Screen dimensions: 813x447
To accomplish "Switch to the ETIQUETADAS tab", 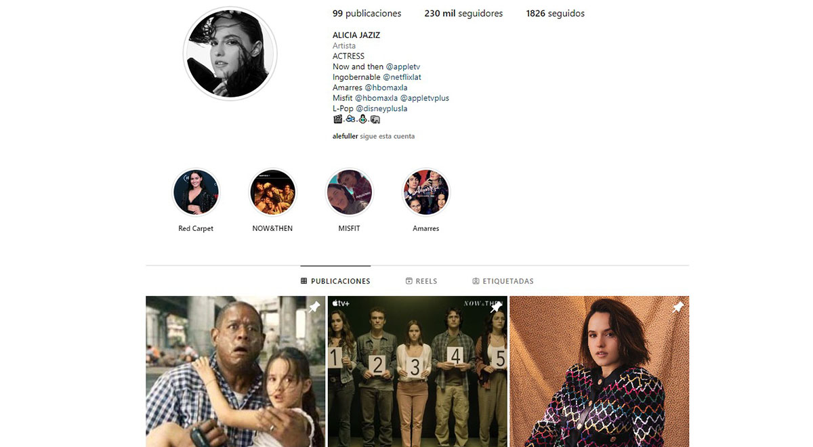I will click(x=503, y=281).
